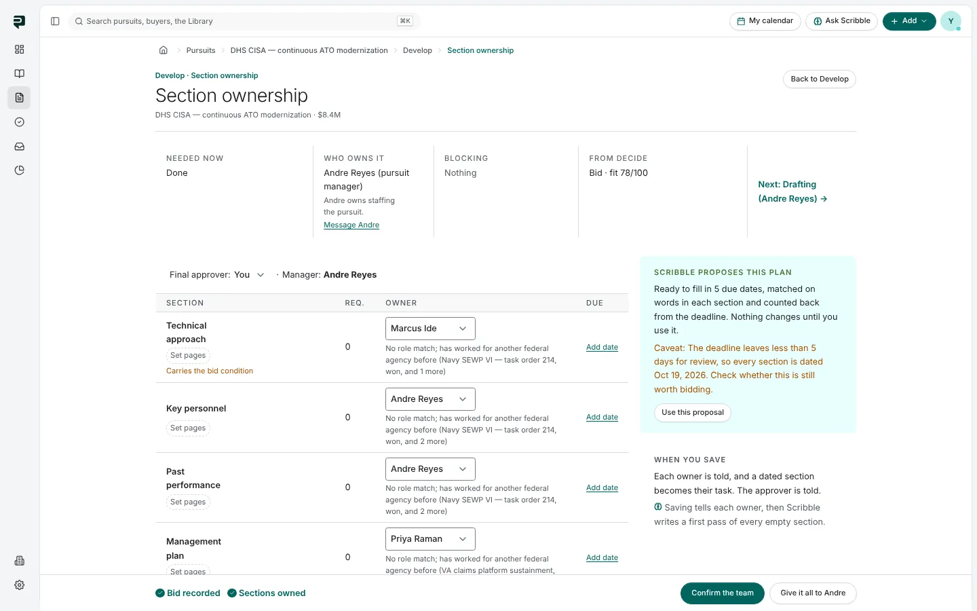Open the settings gear in sidebar
This screenshot has height=611, width=977.
19,585
